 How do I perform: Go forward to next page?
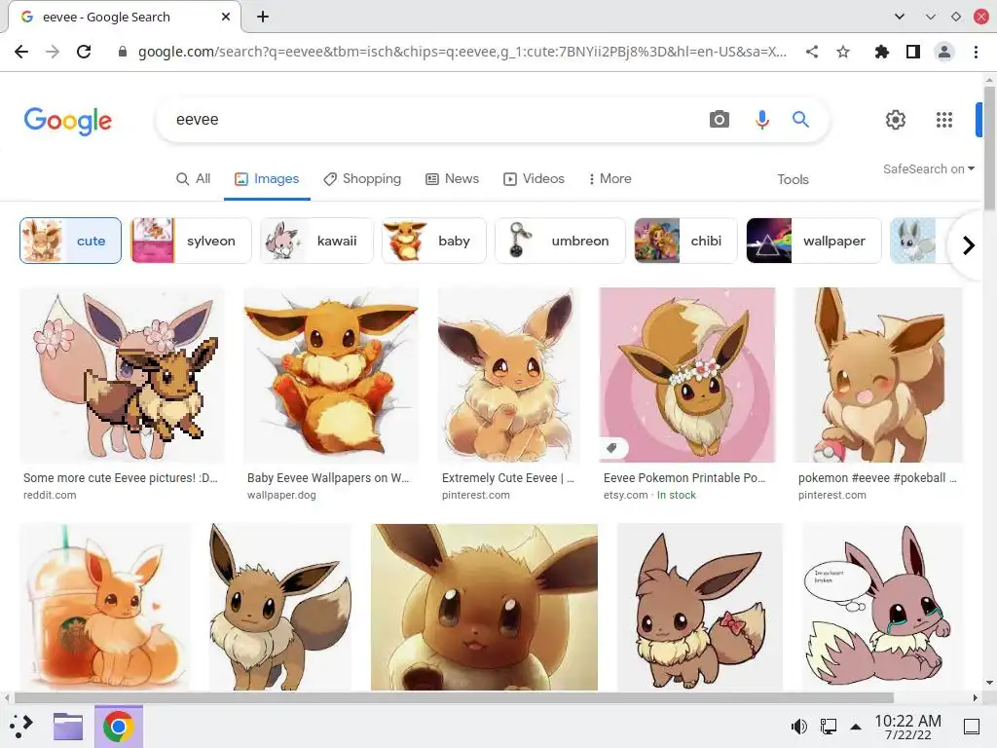point(53,52)
